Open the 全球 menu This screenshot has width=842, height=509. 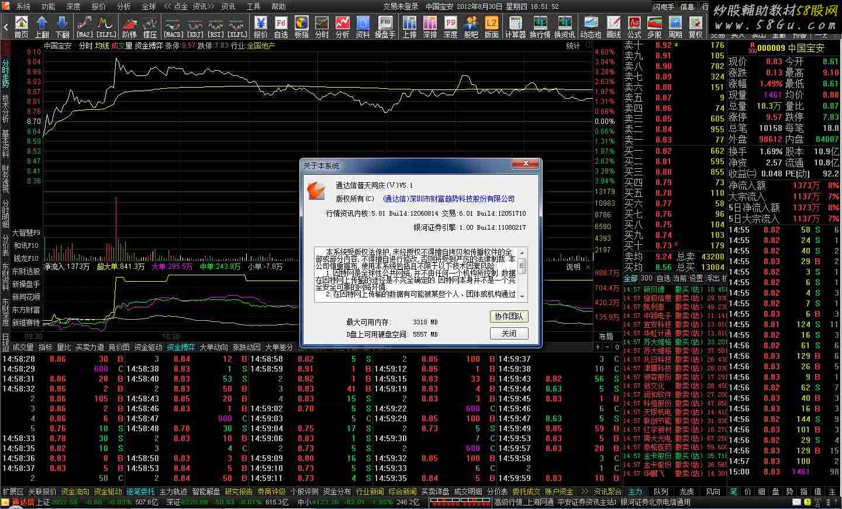(x=149, y=6)
